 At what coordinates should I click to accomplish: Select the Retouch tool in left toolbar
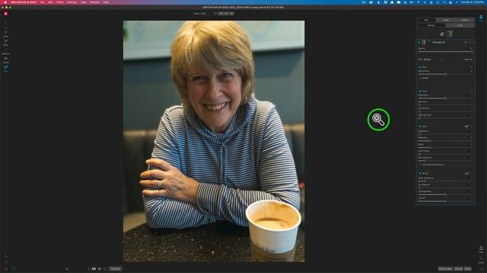point(5,51)
